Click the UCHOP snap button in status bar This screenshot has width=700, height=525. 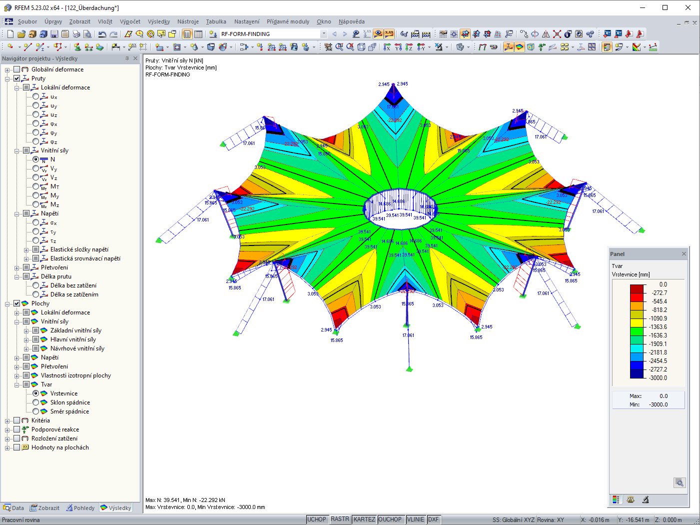point(317,519)
